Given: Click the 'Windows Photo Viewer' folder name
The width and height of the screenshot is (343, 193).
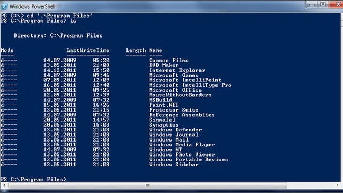Looking at the screenshot, I should [x=182, y=154].
